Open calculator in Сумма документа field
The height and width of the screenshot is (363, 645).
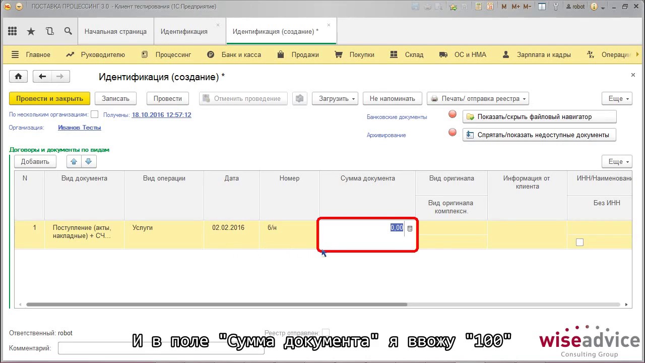point(410,228)
